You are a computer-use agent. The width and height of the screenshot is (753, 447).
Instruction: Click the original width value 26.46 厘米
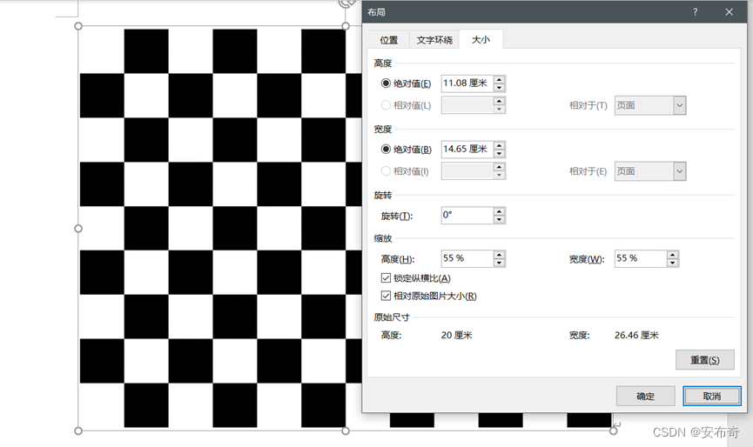coord(636,336)
